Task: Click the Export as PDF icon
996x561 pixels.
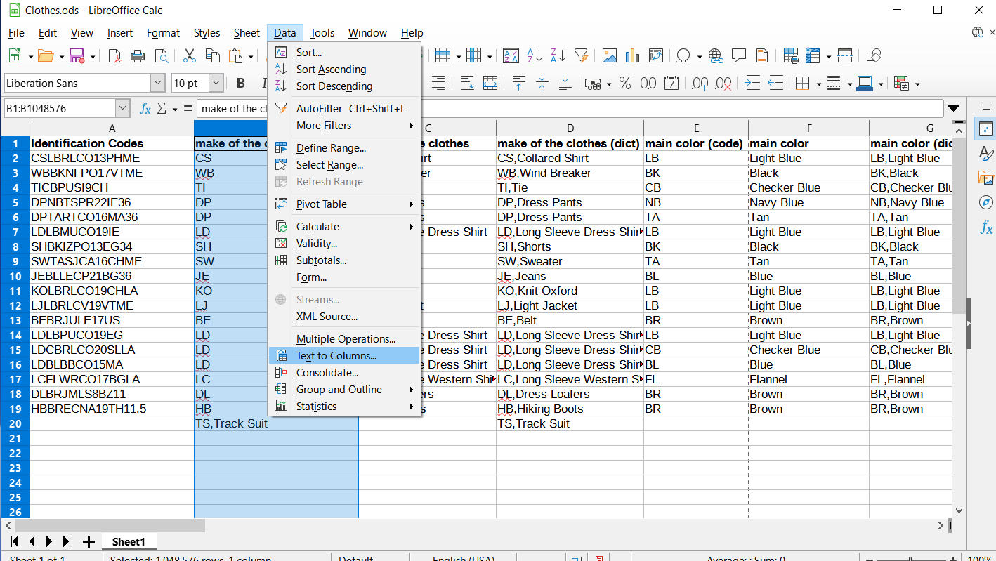Action: tap(114, 56)
